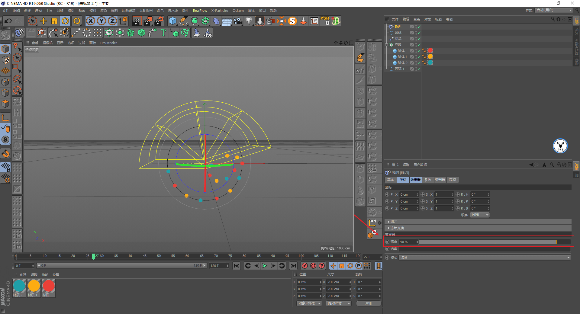Toggle the Z axis lock
The height and width of the screenshot is (314, 580).
112,21
